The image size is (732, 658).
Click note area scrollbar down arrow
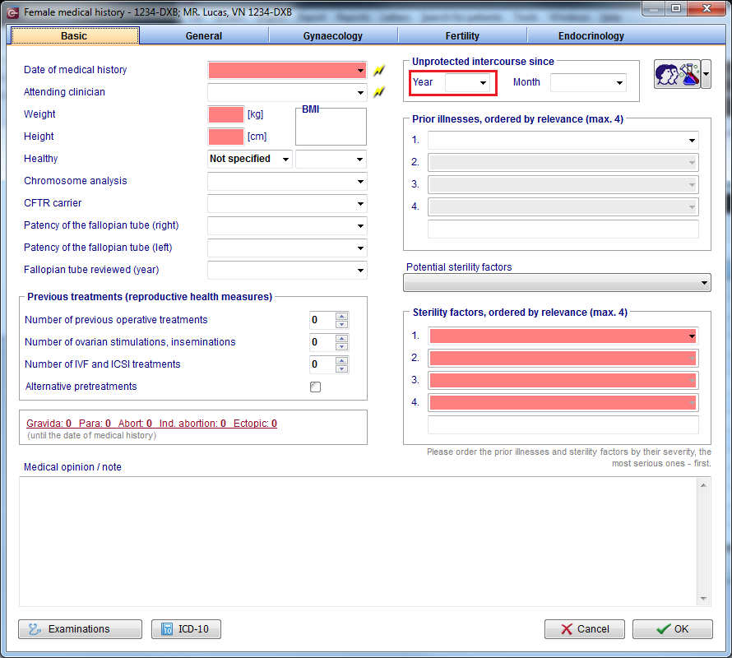703,599
